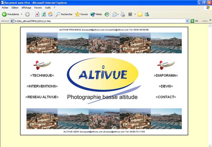The width and height of the screenshot is (212, 147).
Task: Click the scrollbar up arrow
Action: 210,25
